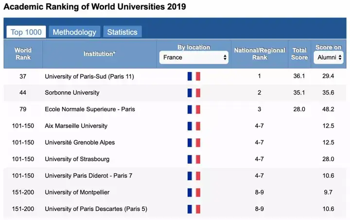Click the French flag in Sorbonne University row
The height and width of the screenshot is (220, 350).
pyautogui.click(x=193, y=93)
